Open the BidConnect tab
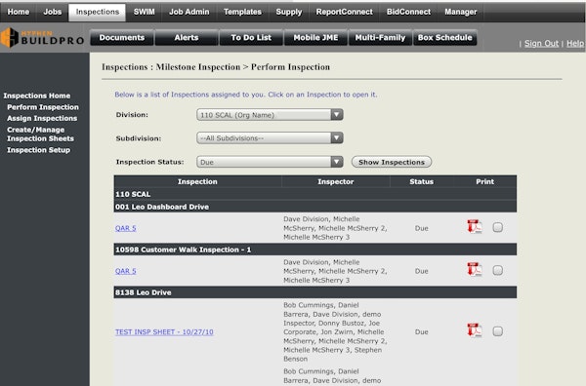 coord(408,12)
